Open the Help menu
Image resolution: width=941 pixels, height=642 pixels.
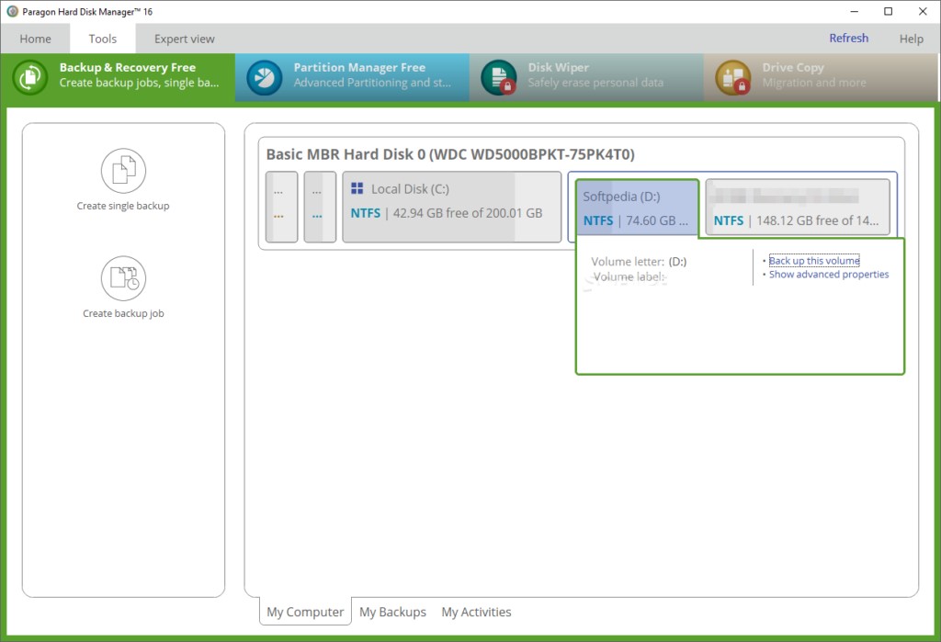point(911,39)
